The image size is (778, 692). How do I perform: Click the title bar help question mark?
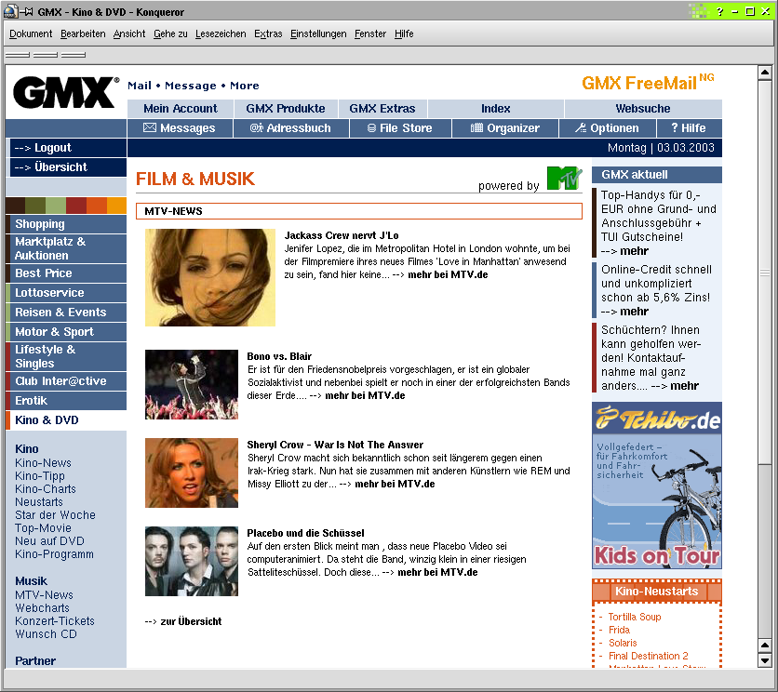pos(720,11)
